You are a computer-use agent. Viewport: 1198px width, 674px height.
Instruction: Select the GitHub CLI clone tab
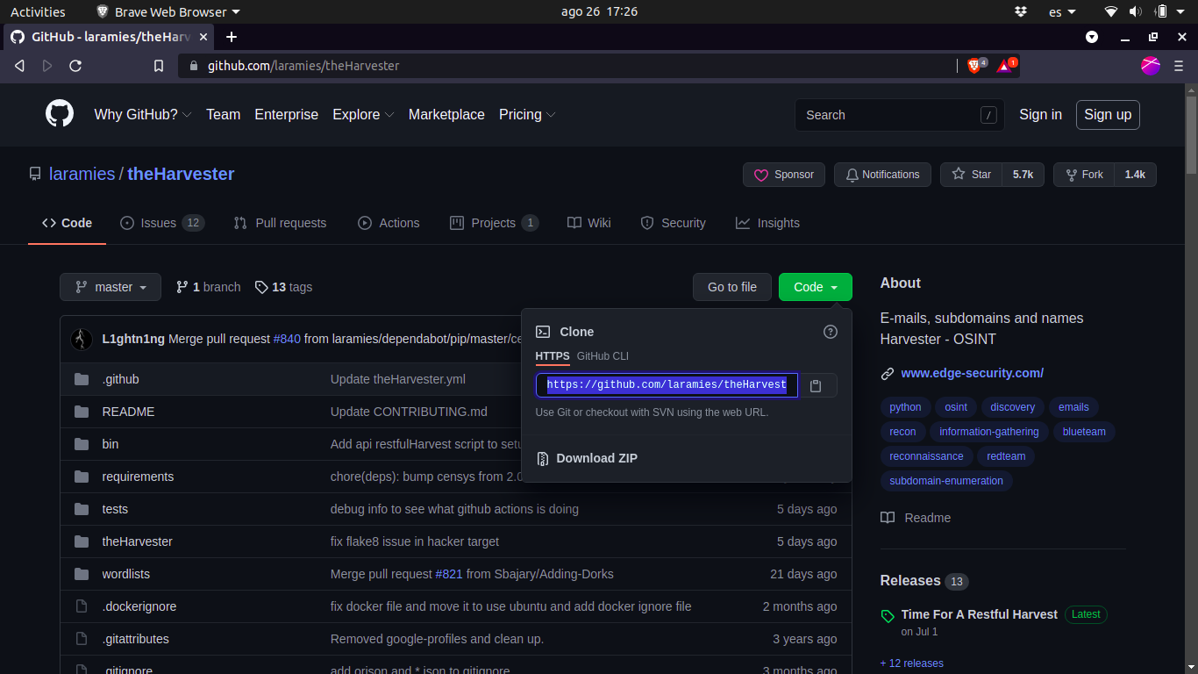pos(603,356)
